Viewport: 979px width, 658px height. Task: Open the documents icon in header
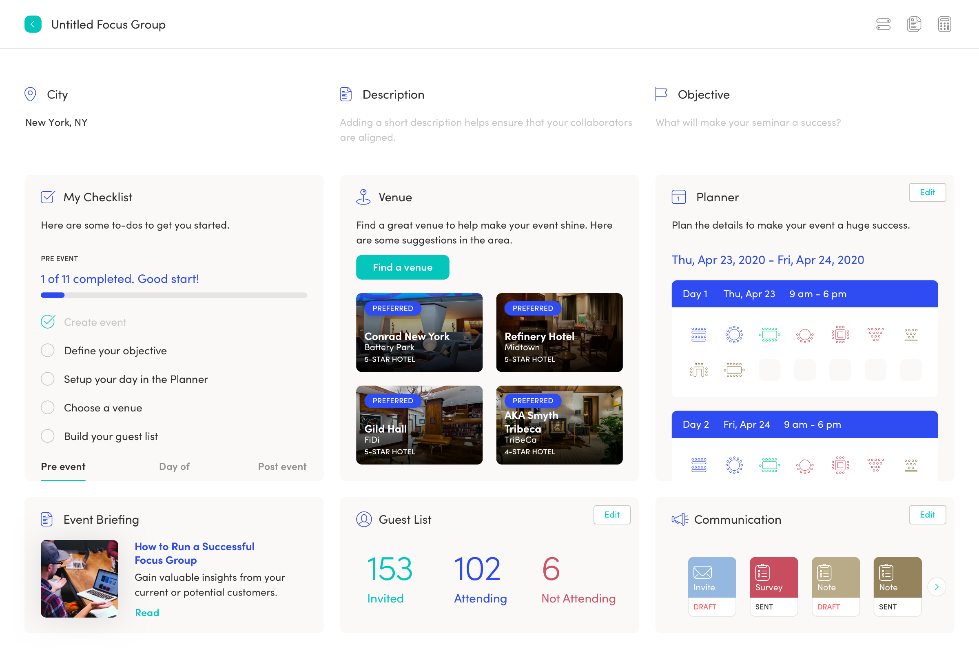(x=914, y=24)
